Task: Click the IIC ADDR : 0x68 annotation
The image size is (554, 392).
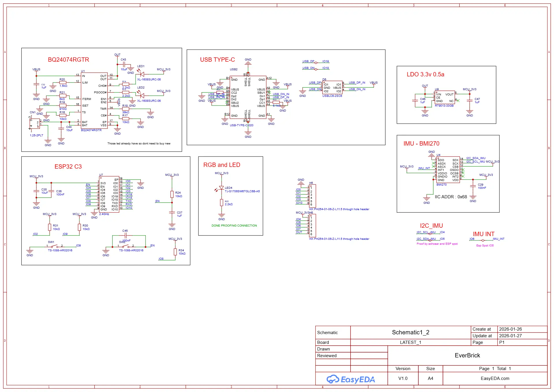Action: (451, 197)
